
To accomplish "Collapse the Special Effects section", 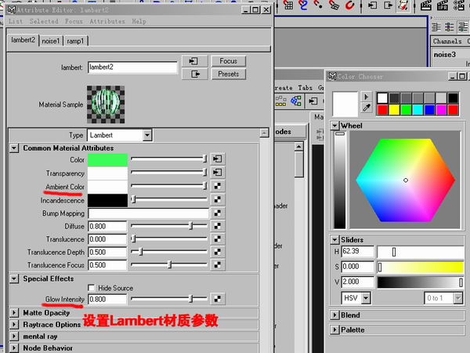I will point(14,278).
